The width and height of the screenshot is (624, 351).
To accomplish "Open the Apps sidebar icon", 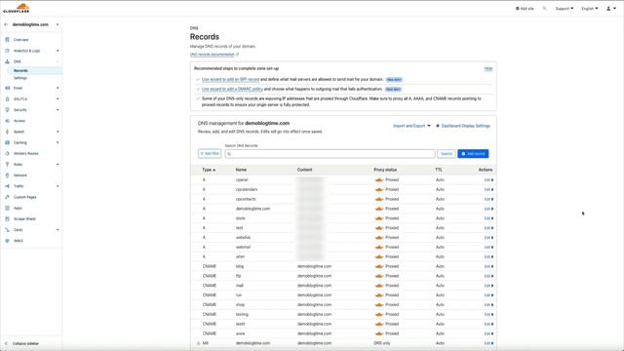I will coord(7,208).
